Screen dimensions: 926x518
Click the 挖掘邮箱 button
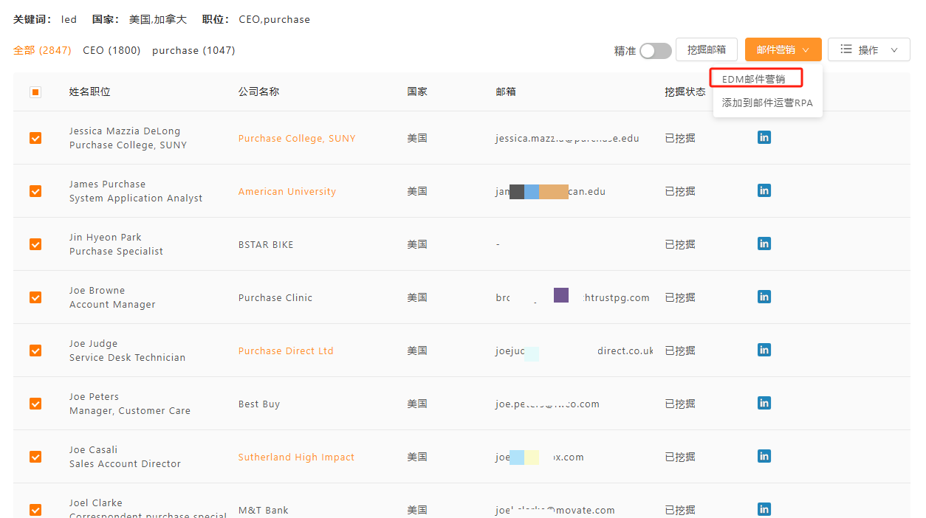click(x=707, y=49)
